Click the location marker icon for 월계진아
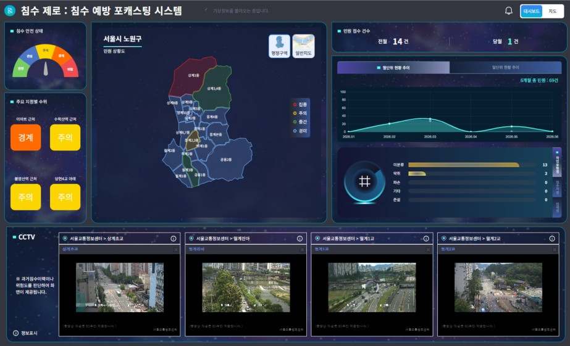The image size is (570, 346). tap(191, 239)
